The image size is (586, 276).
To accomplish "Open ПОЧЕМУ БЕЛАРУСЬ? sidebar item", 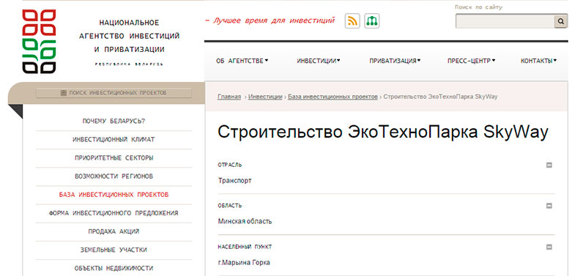I will pos(114,121).
